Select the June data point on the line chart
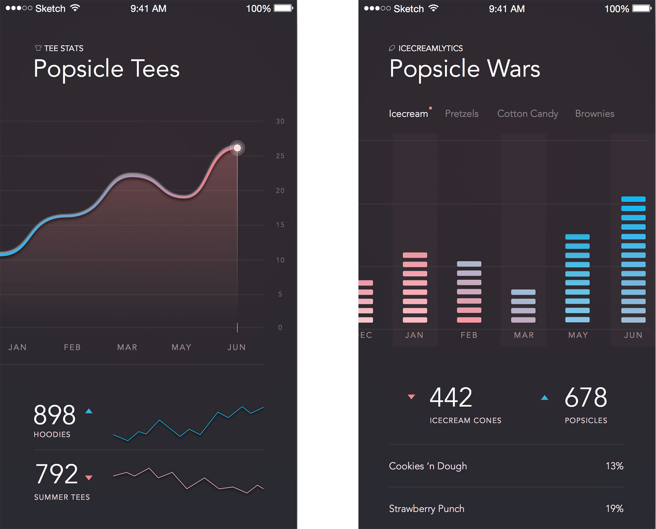Image resolution: width=656 pixels, height=529 pixels. (237, 148)
